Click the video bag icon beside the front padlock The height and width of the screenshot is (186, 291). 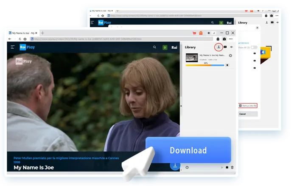pyautogui.click(x=224, y=39)
